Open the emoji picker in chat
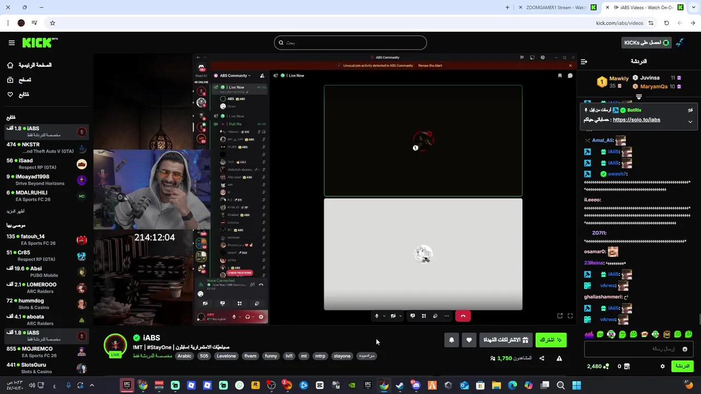The width and height of the screenshot is (701, 394). tap(685, 349)
